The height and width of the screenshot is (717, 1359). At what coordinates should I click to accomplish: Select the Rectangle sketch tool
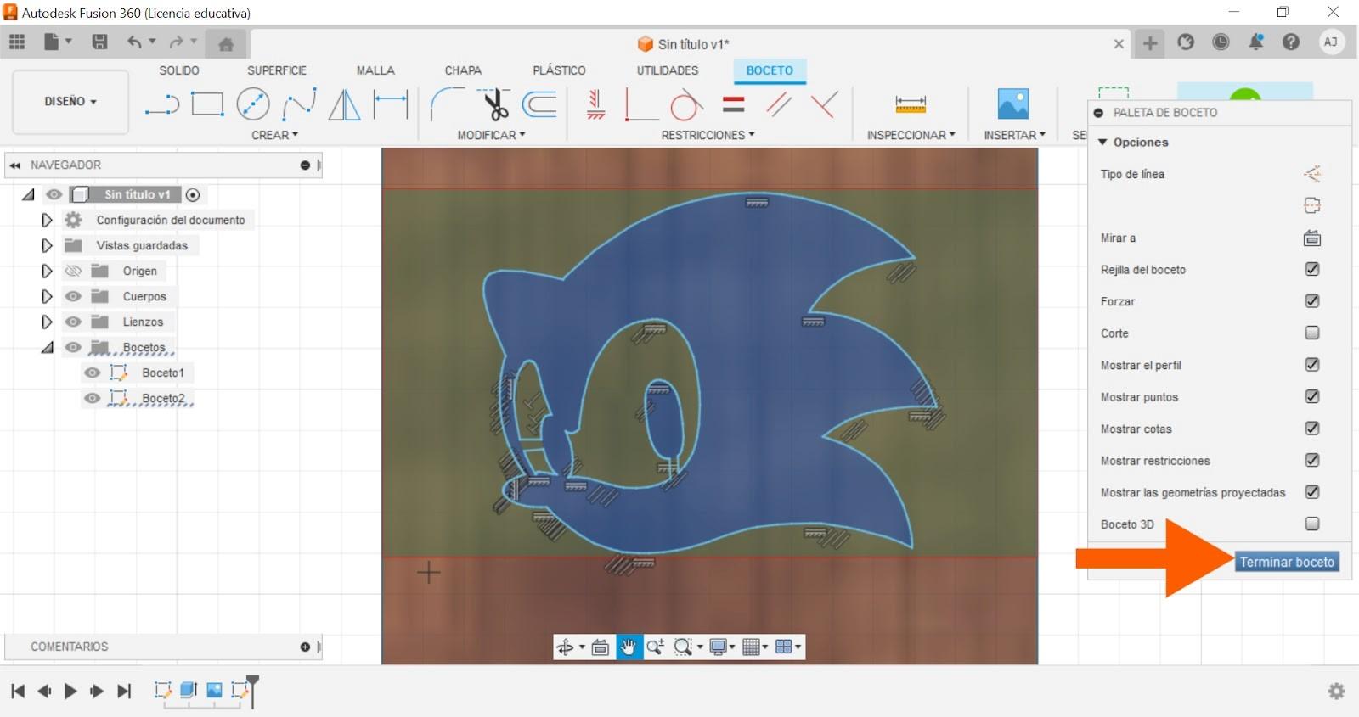[x=207, y=104]
